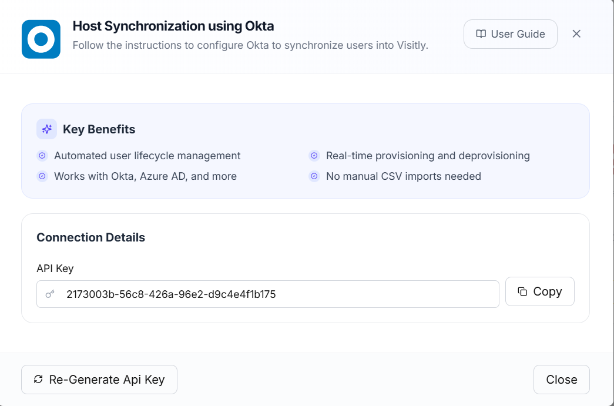Image resolution: width=614 pixels, height=406 pixels.
Task: Open the User Guide
Action: click(510, 34)
